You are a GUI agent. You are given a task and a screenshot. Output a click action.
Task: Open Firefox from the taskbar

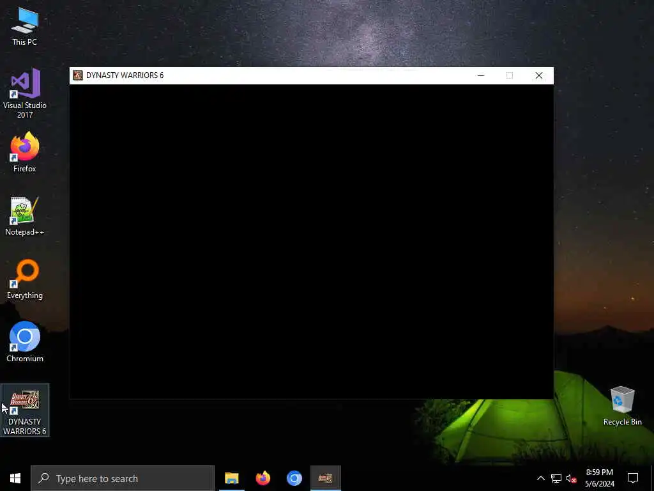pos(262,478)
